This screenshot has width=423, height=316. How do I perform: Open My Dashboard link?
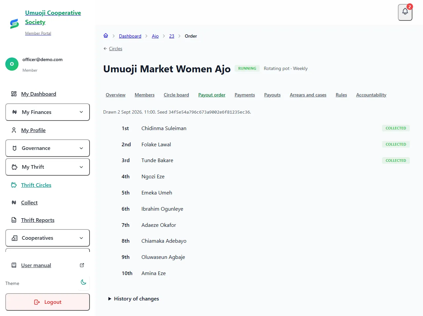click(39, 94)
